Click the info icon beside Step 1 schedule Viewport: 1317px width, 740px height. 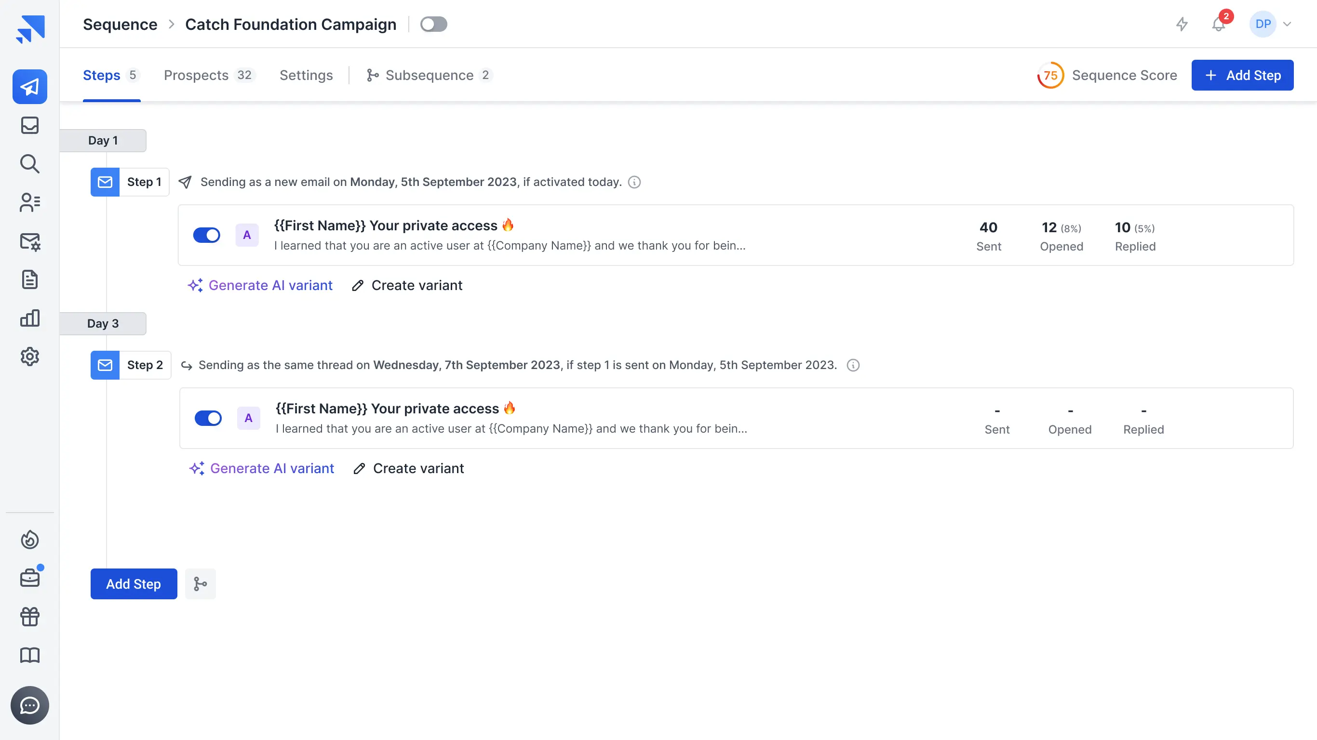point(634,182)
